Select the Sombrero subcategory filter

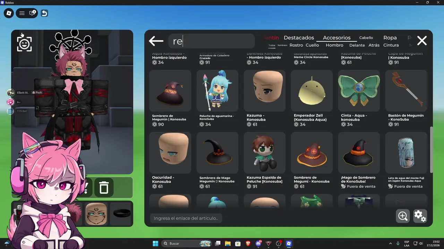[x=282, y=45]
